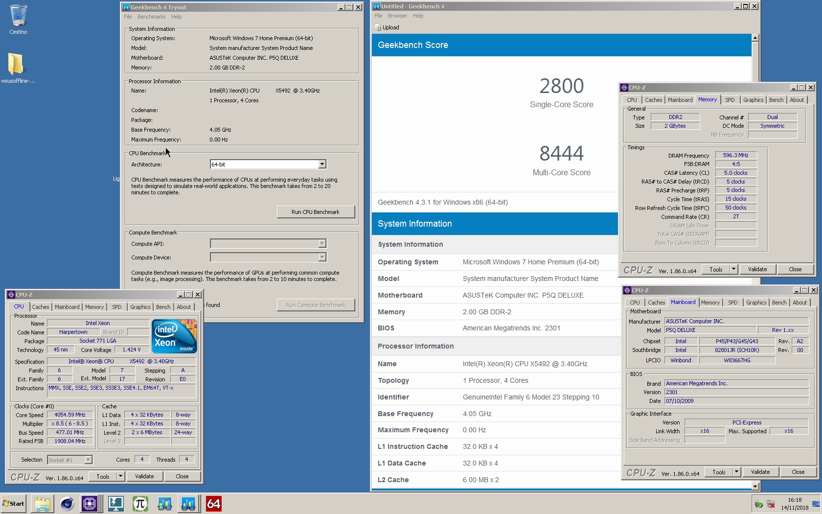Click the Harpertown code name field

tap(73, 332)
